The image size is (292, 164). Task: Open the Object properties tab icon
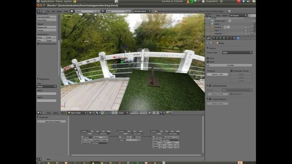click(224, 38)
